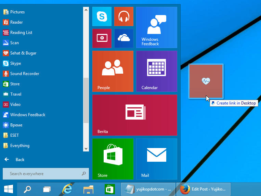
Task: Select the Travel text entry
Action: [16, 94]
